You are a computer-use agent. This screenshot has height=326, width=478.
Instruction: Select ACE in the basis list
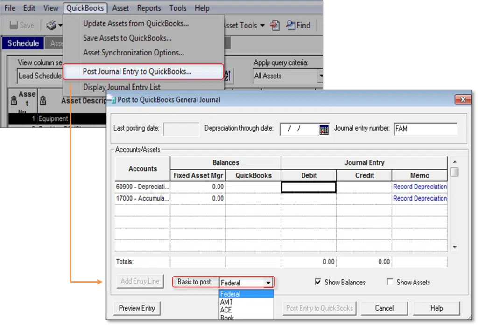(x=246, y=310)
